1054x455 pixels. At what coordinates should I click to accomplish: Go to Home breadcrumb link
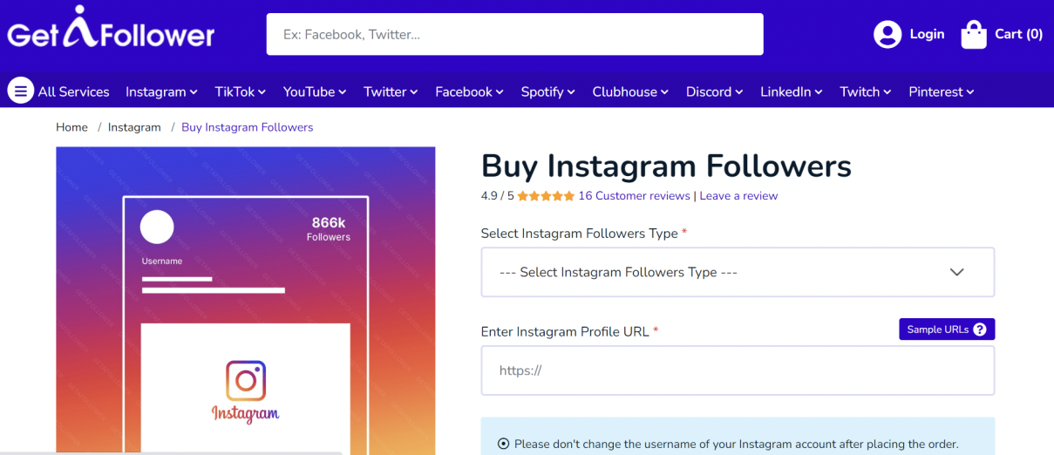[71, 127]
